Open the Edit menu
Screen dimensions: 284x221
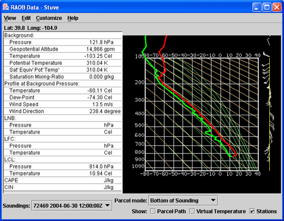26,18
